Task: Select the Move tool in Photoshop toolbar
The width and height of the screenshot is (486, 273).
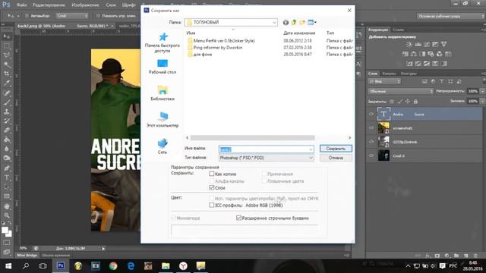Action: [7, 36]
